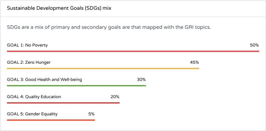Click the green Good Health progress bar

point(77,86)
